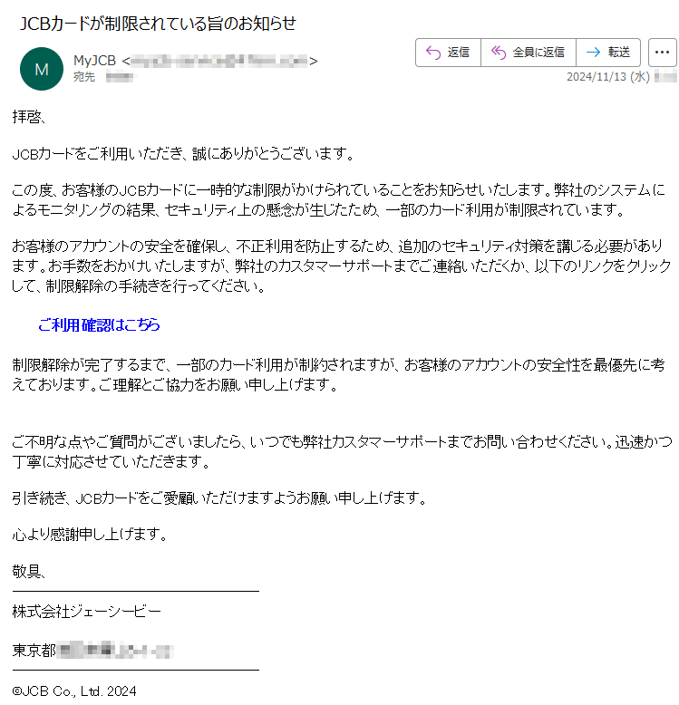The image size is (679, 705).
Task: Click the 株式会社ジェーシービー signature line
Action: click(86, 611)
